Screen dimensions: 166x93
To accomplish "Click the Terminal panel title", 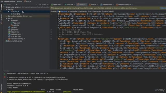I will click(6, 71).
